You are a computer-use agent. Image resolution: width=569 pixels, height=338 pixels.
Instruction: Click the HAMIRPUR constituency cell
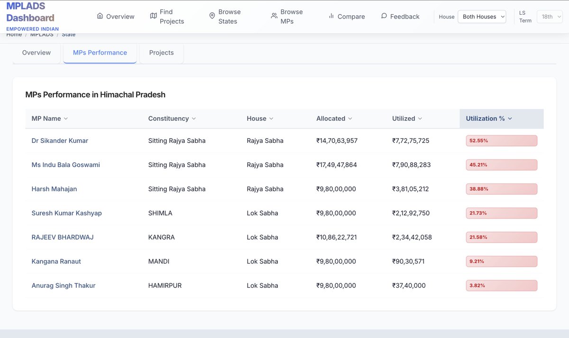point(165,286)
